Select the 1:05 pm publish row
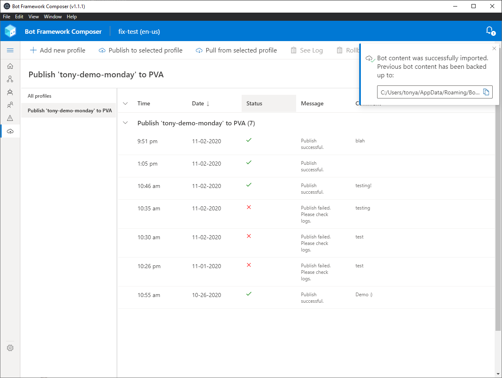Screen dimensions: 502x378 306,166
